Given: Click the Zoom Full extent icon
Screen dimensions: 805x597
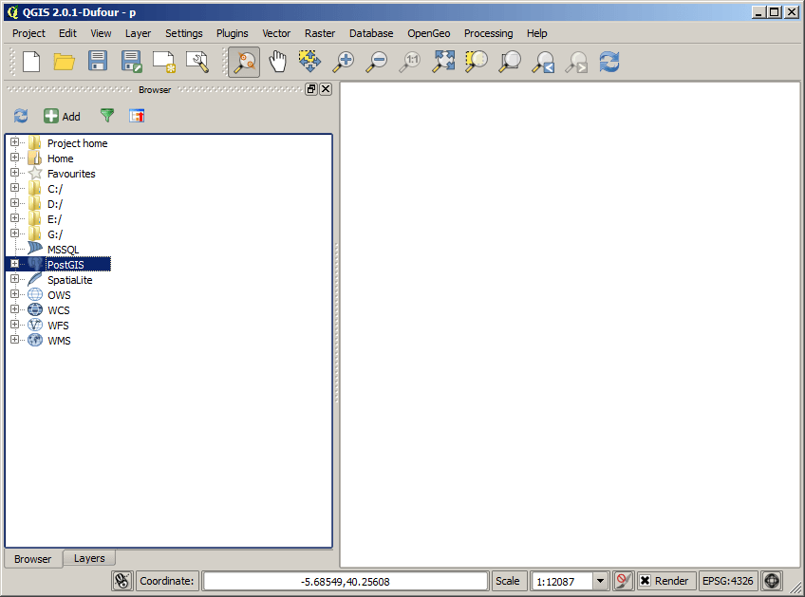Looking at the screenshot, I should pos(443,61).
